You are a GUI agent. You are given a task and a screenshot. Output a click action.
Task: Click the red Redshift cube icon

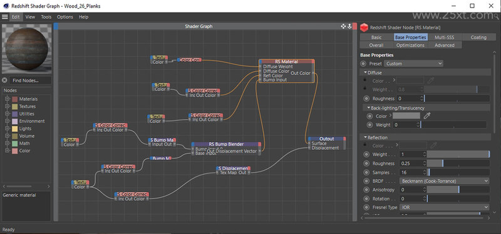click(x=364, y=27)
